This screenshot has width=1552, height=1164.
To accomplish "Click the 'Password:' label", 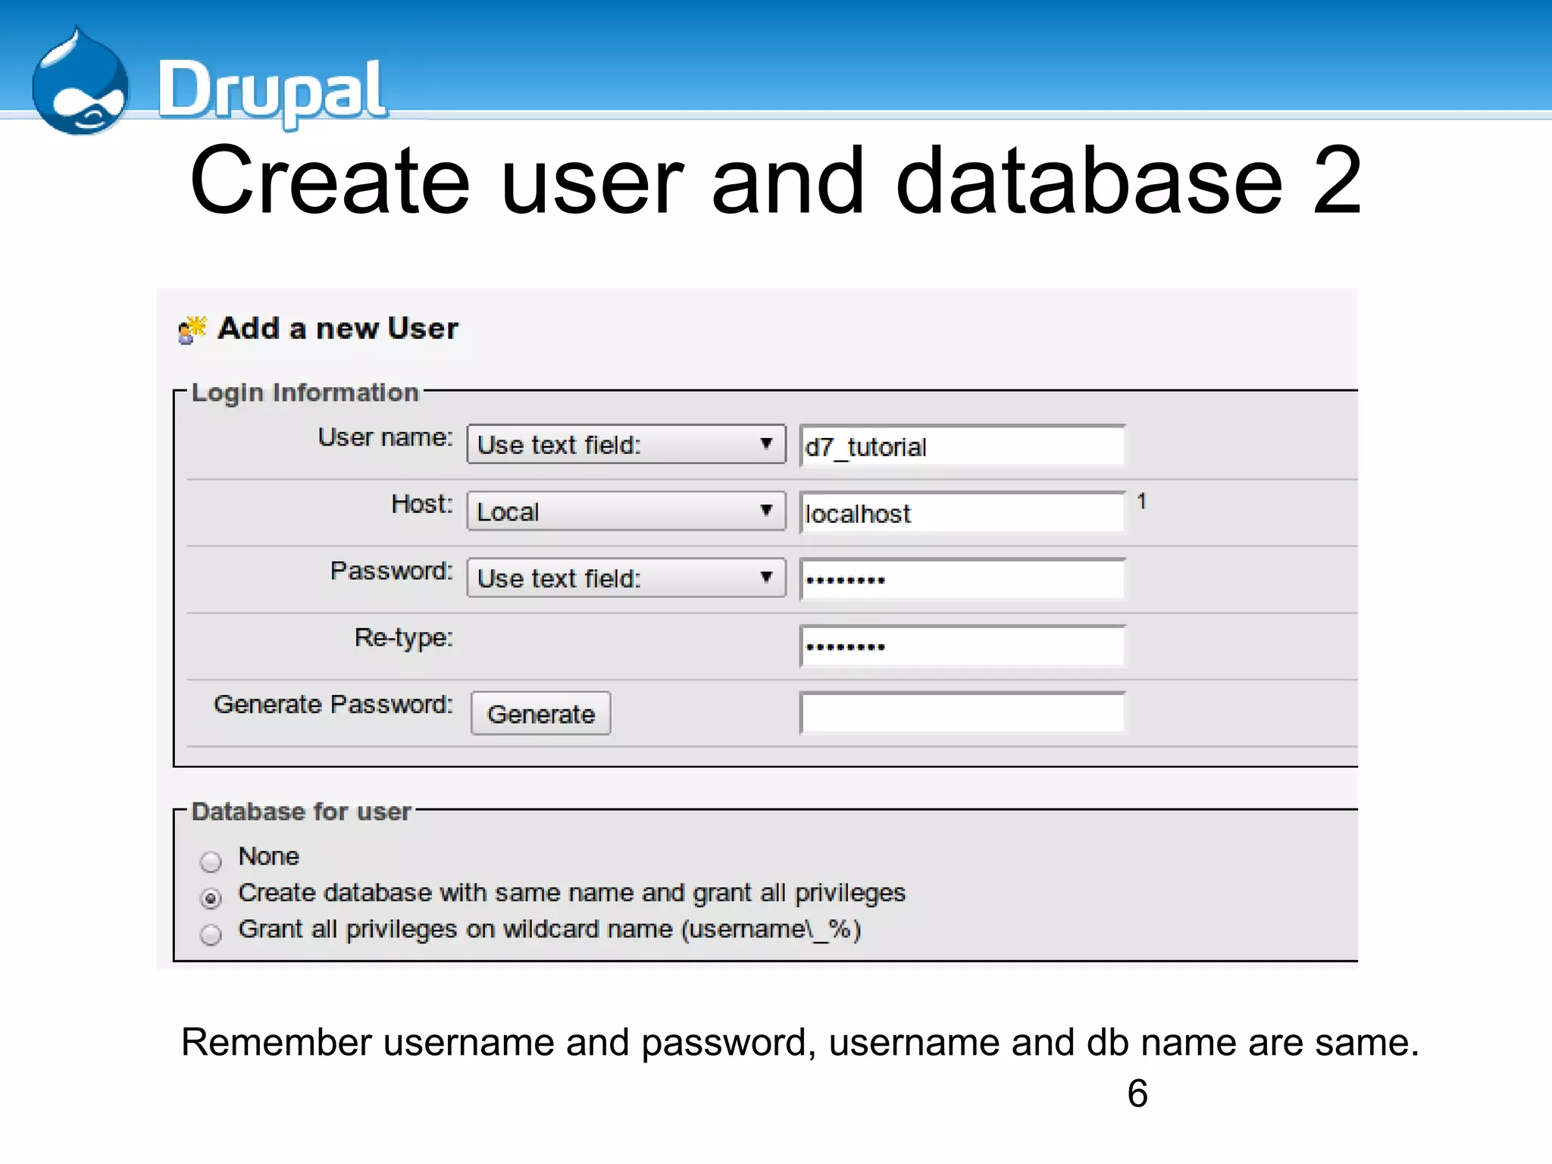I will [391, 571].
